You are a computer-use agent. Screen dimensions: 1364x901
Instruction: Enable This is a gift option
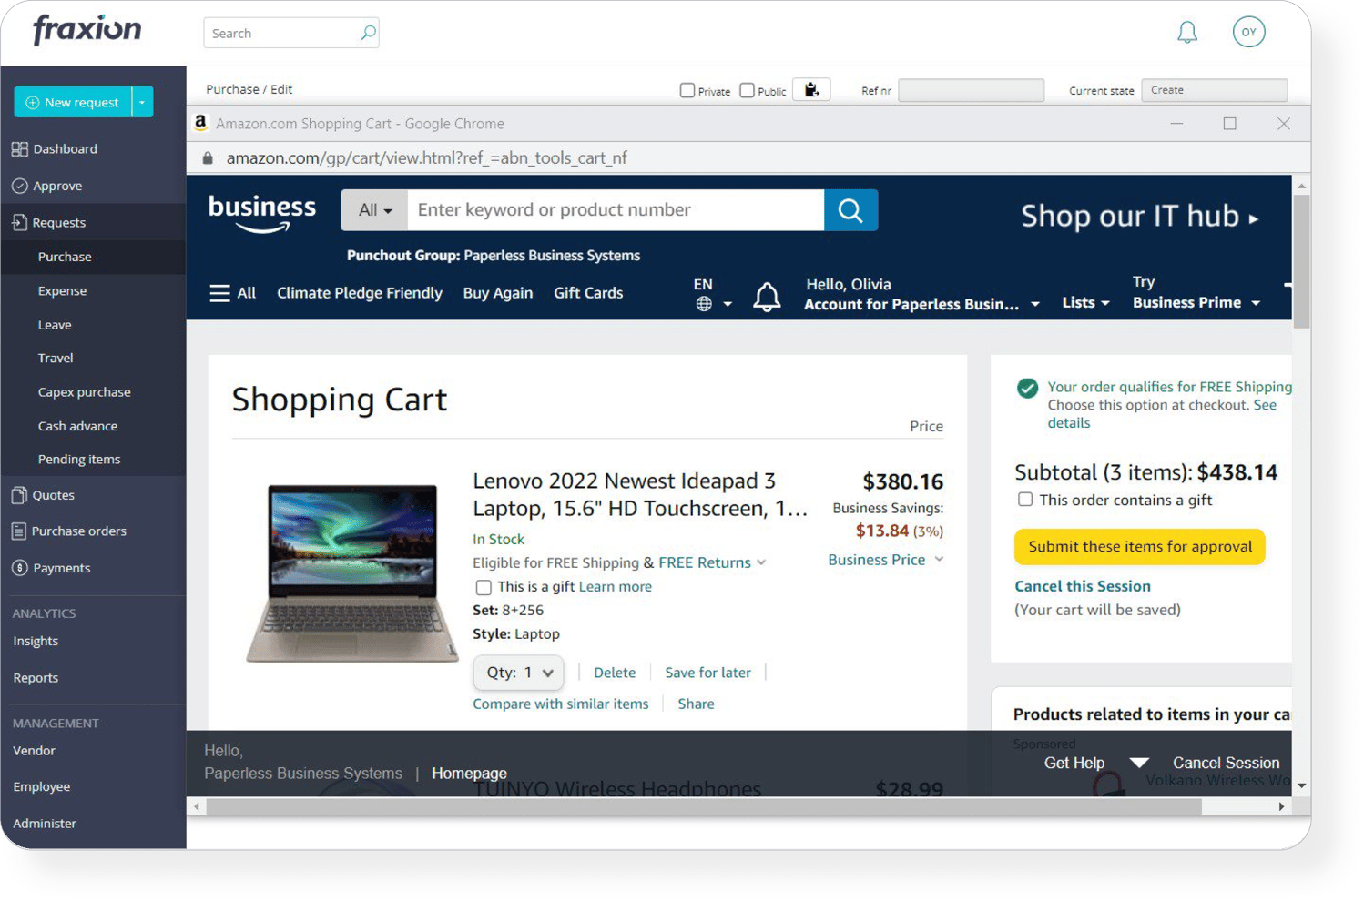[x=484, y=587]
